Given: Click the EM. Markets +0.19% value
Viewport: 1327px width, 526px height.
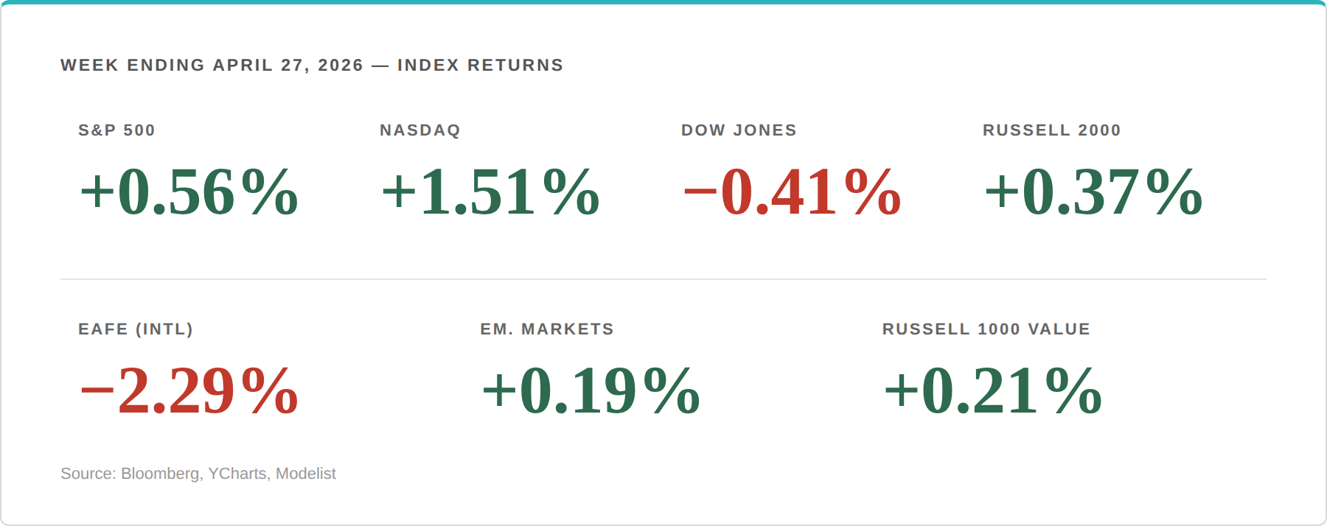Looking at the screenshot, I should pos(591,391).
